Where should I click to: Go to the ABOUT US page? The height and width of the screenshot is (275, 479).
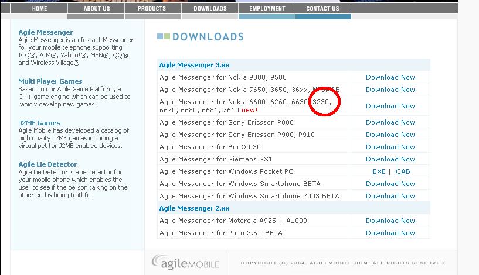pyautogui.click(x=96, y=9)
